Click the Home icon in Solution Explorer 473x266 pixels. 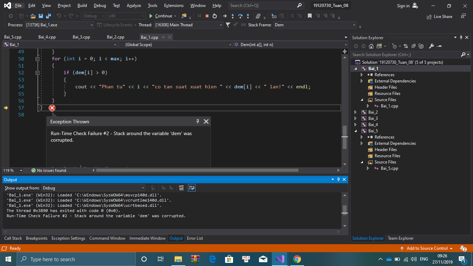point(371,46)
